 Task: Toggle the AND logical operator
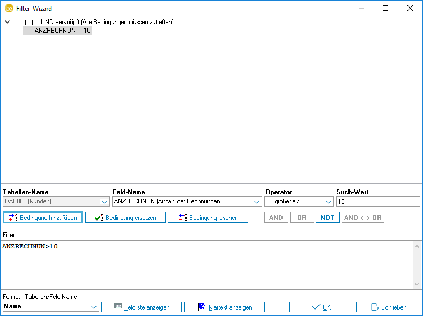(276, 218)
